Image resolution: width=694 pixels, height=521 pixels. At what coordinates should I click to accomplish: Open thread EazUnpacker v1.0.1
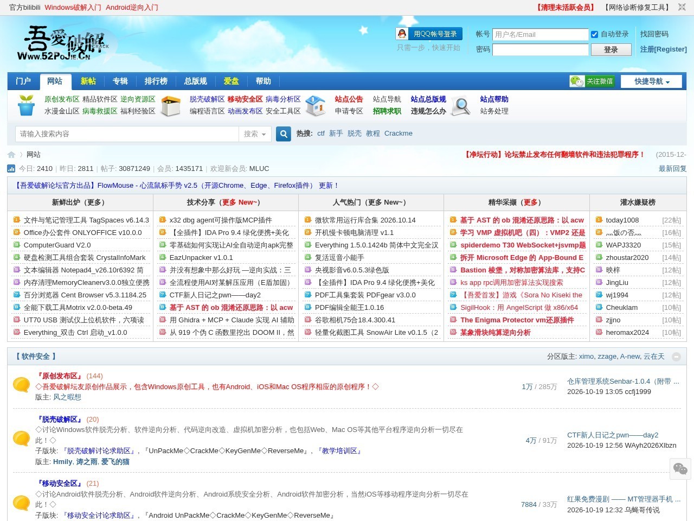(201, 257)
